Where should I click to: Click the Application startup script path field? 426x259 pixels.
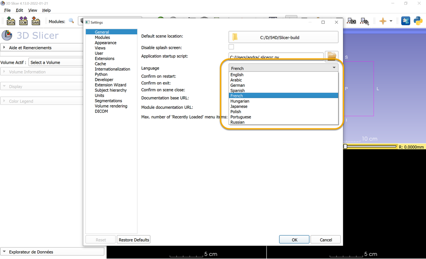pyautogui.click(x=276, y=57)
